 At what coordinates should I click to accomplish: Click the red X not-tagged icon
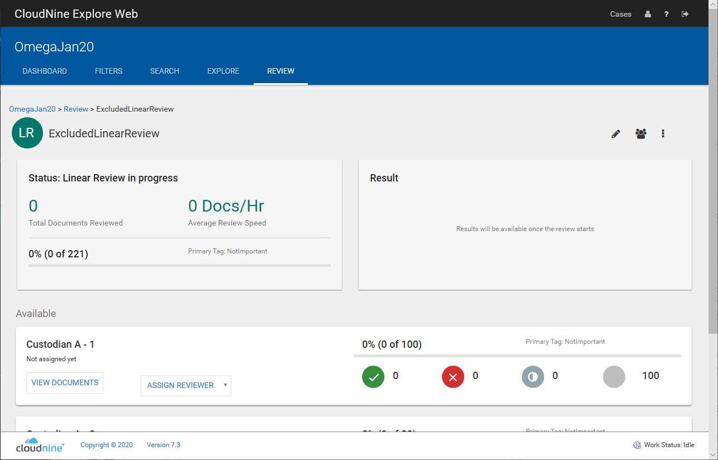[x=453, y=377]
